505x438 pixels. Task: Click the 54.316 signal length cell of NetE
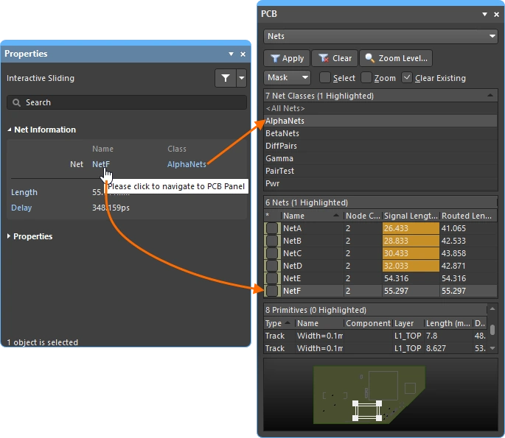click(411, 278)
